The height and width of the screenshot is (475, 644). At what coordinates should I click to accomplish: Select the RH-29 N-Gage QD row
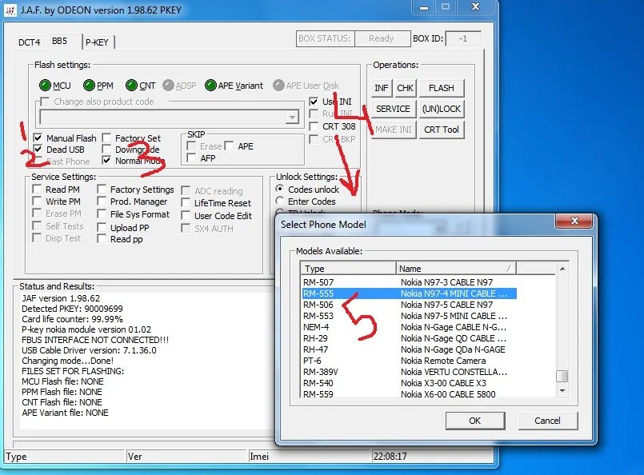tap(409, 338)
